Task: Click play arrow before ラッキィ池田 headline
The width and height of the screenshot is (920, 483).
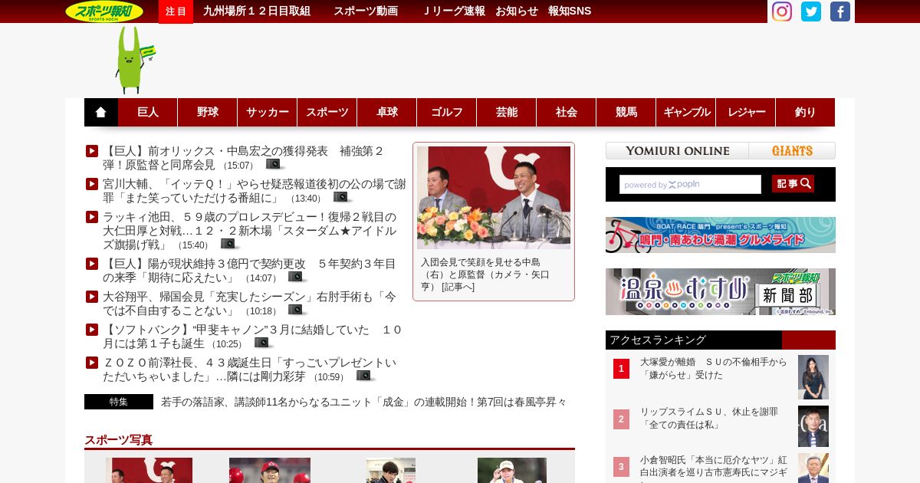Action: click(x=92, y=217)
